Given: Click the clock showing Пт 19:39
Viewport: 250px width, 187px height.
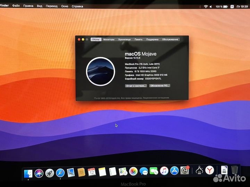Looking at the screenshot, I should point(242,7).
